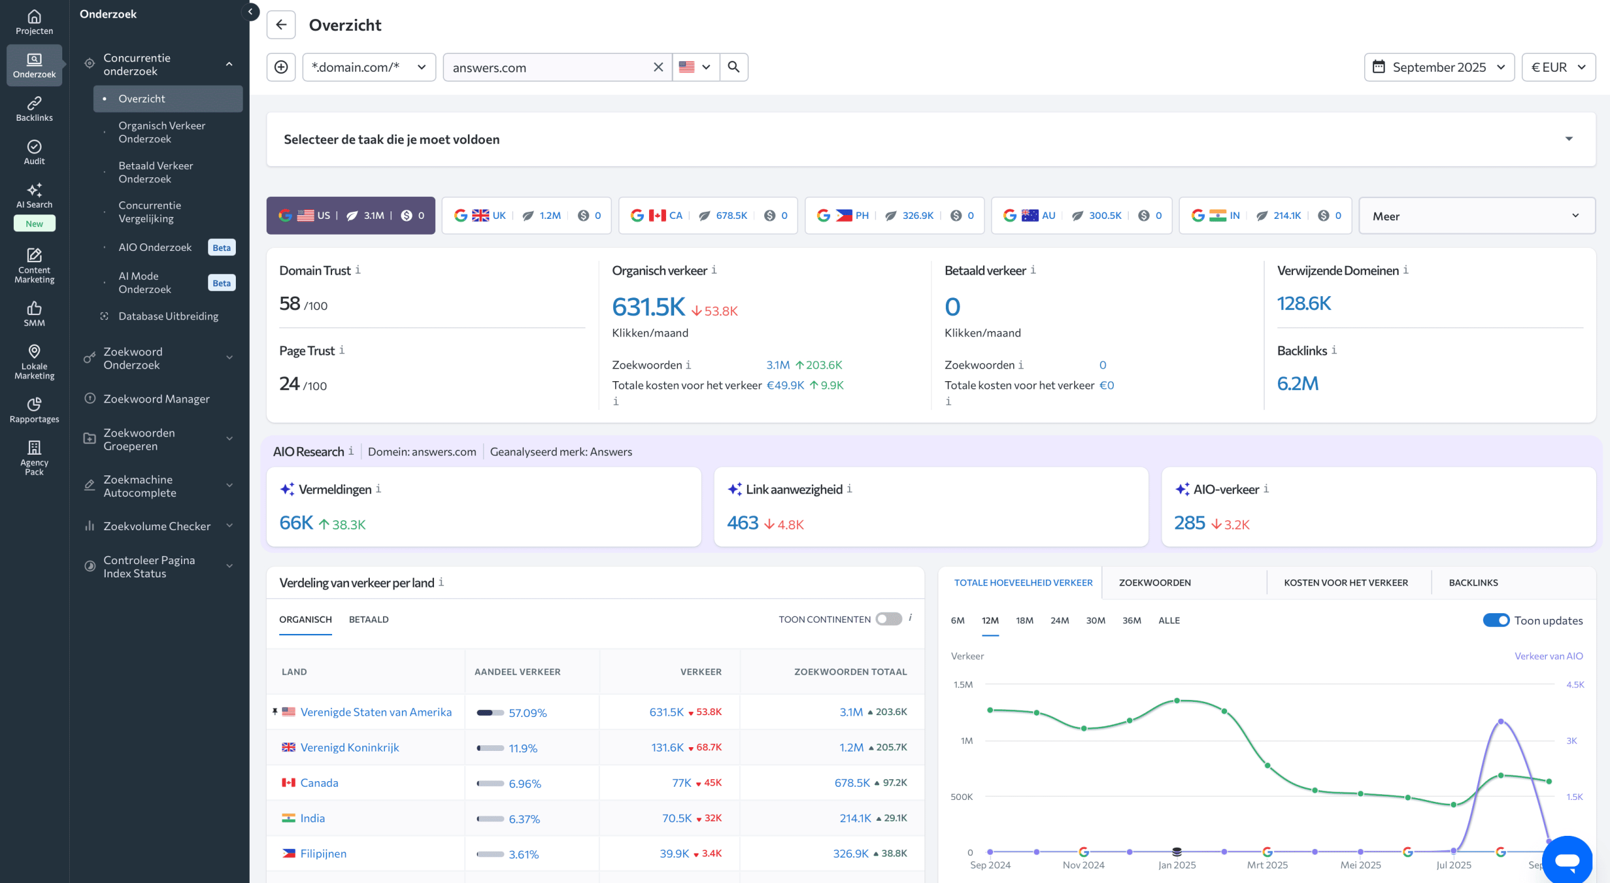Select the Totale hoeveelheid verkeer tab
Image resolution: width=1610 pixels, height=883 pixels.
1023,582
